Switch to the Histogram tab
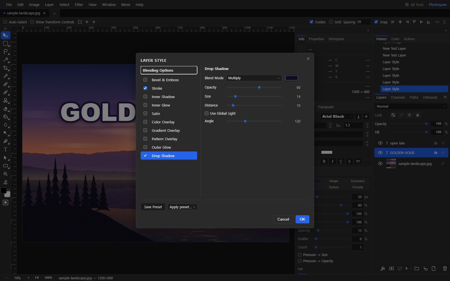The image size is (450, 281). point(336,39)
